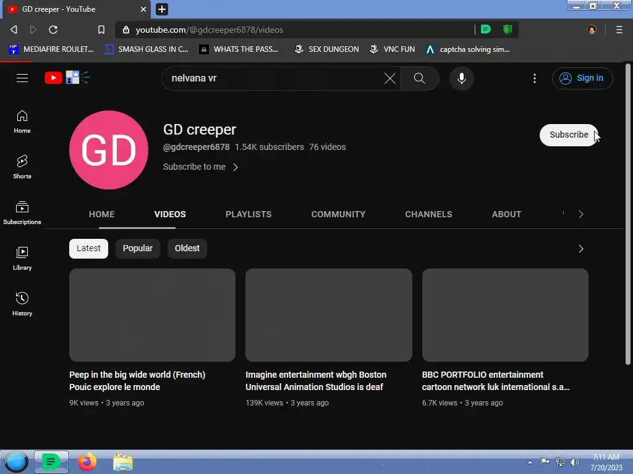
Task: Open the CHANNELS tab
Action: (428, 214)
